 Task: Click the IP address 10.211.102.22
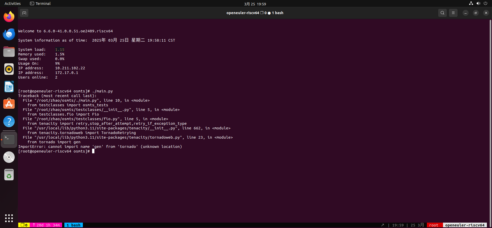click(70, 68)
